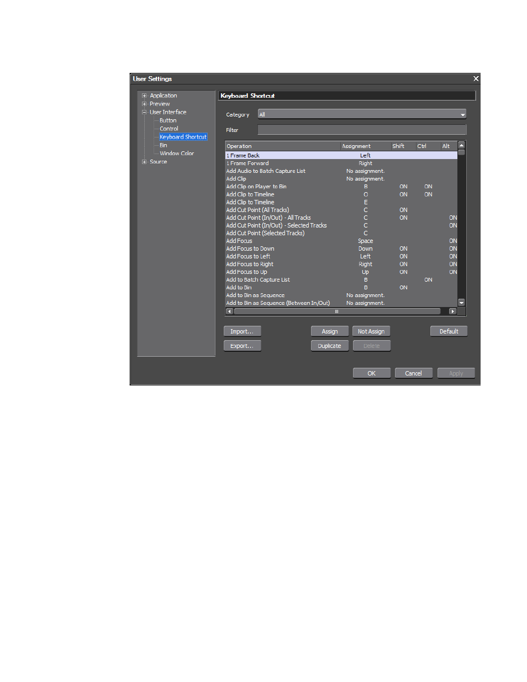This screenshot has height=682, width=527.
Task: Click the horizontal scrollbar thumb
Action: click(337, 311)
